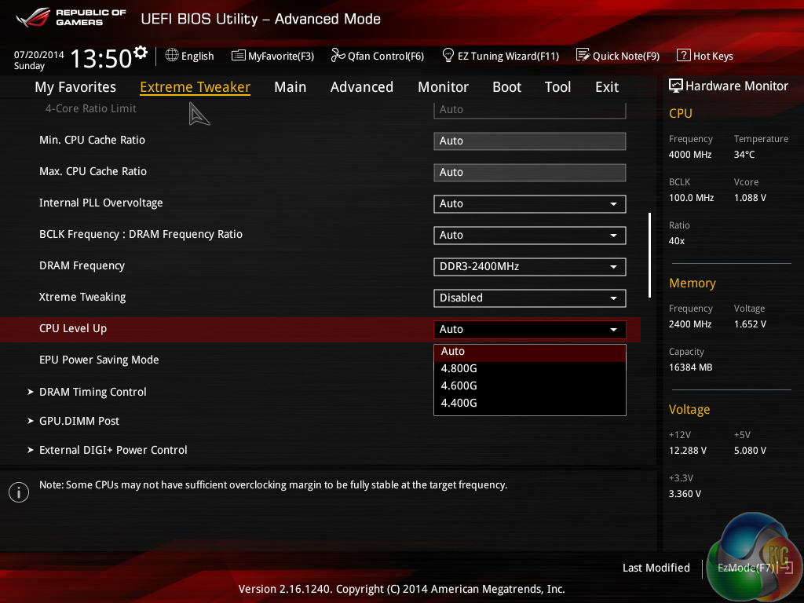
Task: Click the Hot Keys question mark icon
Action: click(684, 55)
